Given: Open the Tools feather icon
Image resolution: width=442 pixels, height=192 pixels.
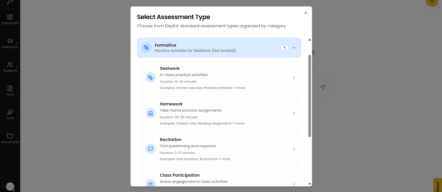Looking at the screenshot, I should click(x=10, y=112).
